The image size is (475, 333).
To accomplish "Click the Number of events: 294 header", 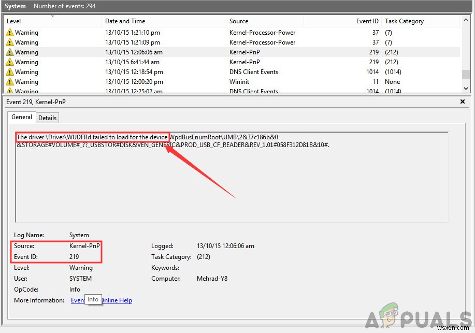I will pyautogui.click(x=65, y=6).
